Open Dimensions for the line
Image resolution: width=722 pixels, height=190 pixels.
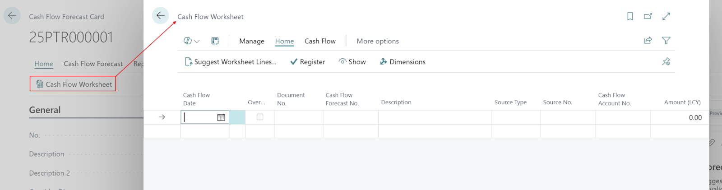point(403,62)
